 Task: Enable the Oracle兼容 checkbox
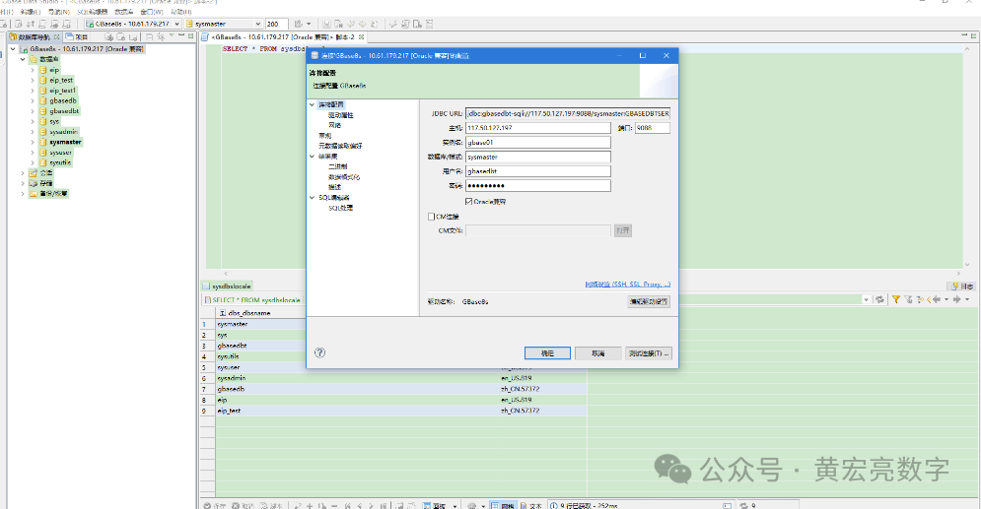pyautogui.click(x=468, y=202)
